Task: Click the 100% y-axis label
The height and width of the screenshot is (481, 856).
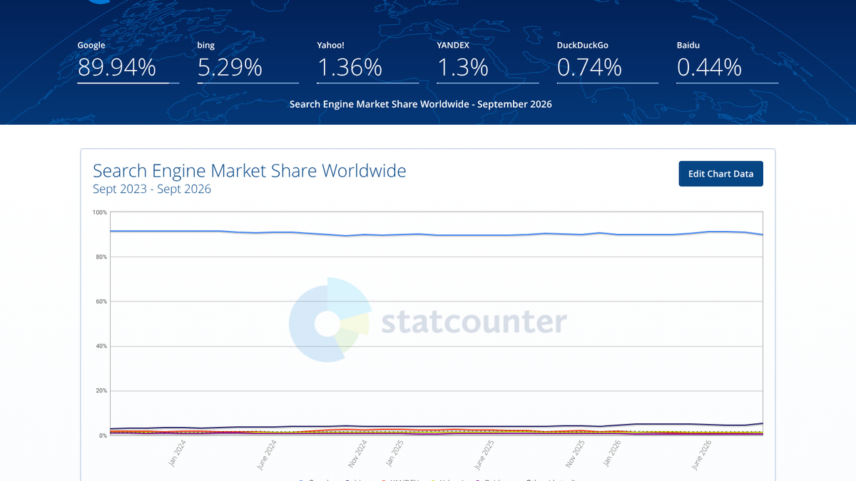Action: [x=100, y=212]
